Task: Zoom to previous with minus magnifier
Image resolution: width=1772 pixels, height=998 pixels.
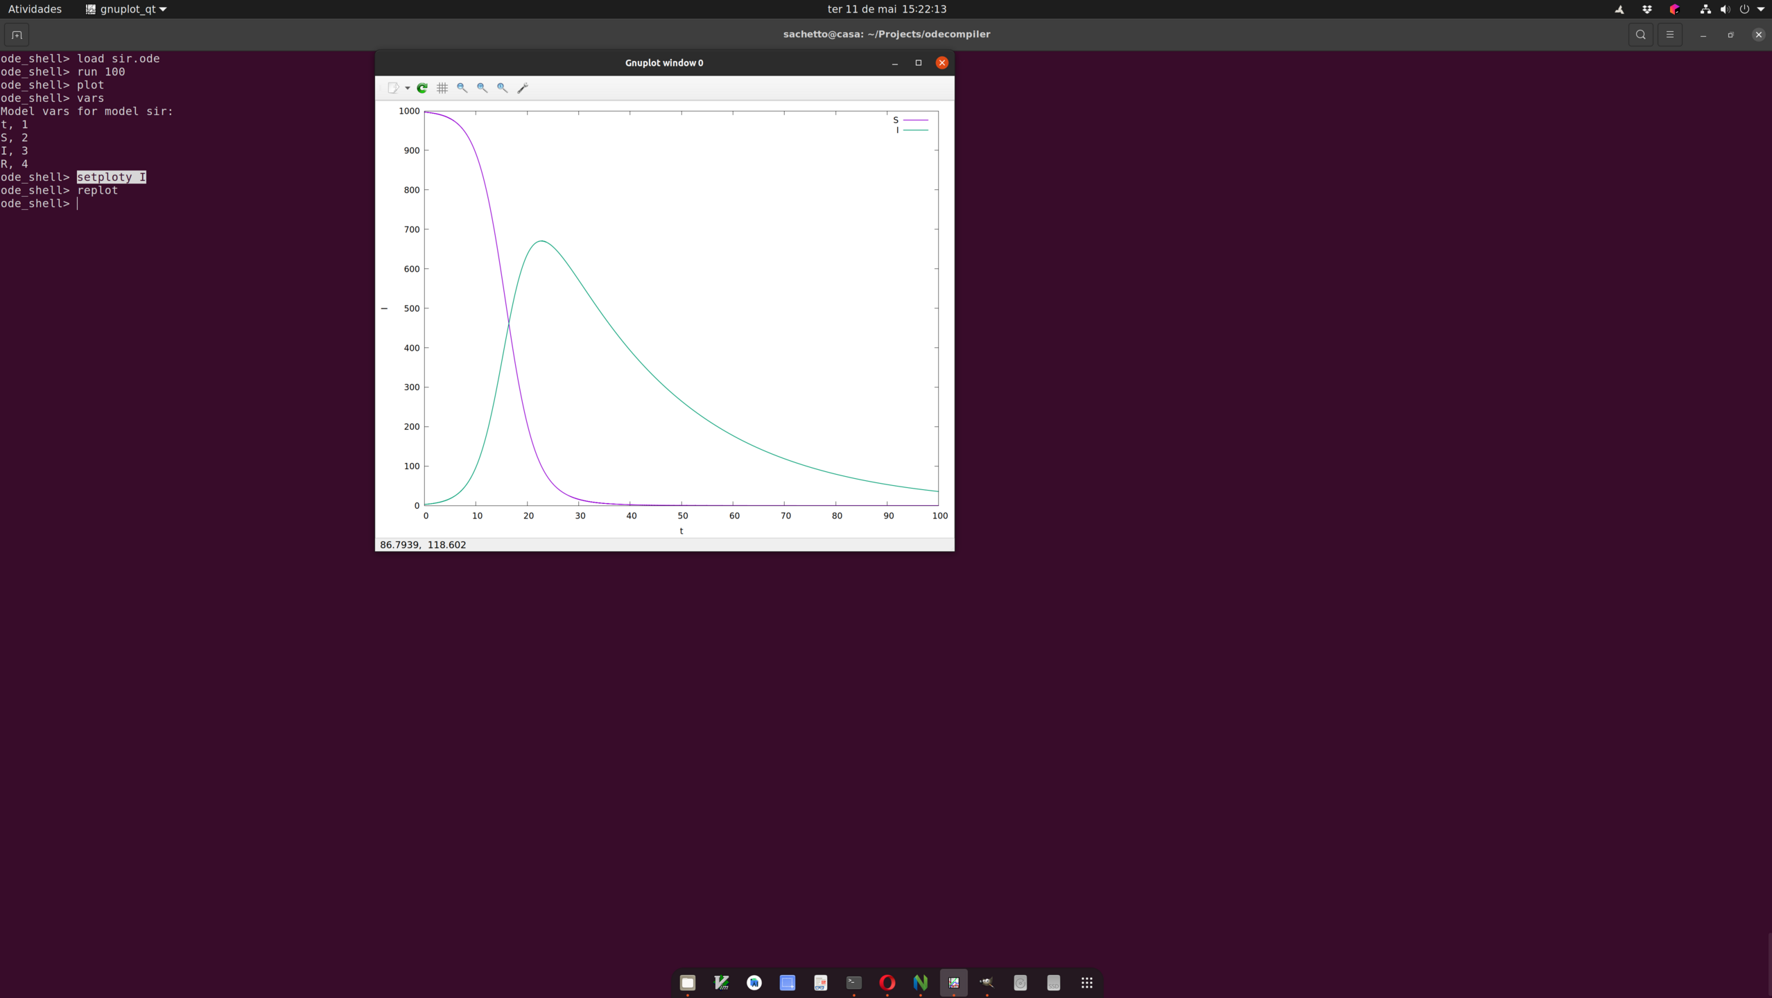Action: 462,88
